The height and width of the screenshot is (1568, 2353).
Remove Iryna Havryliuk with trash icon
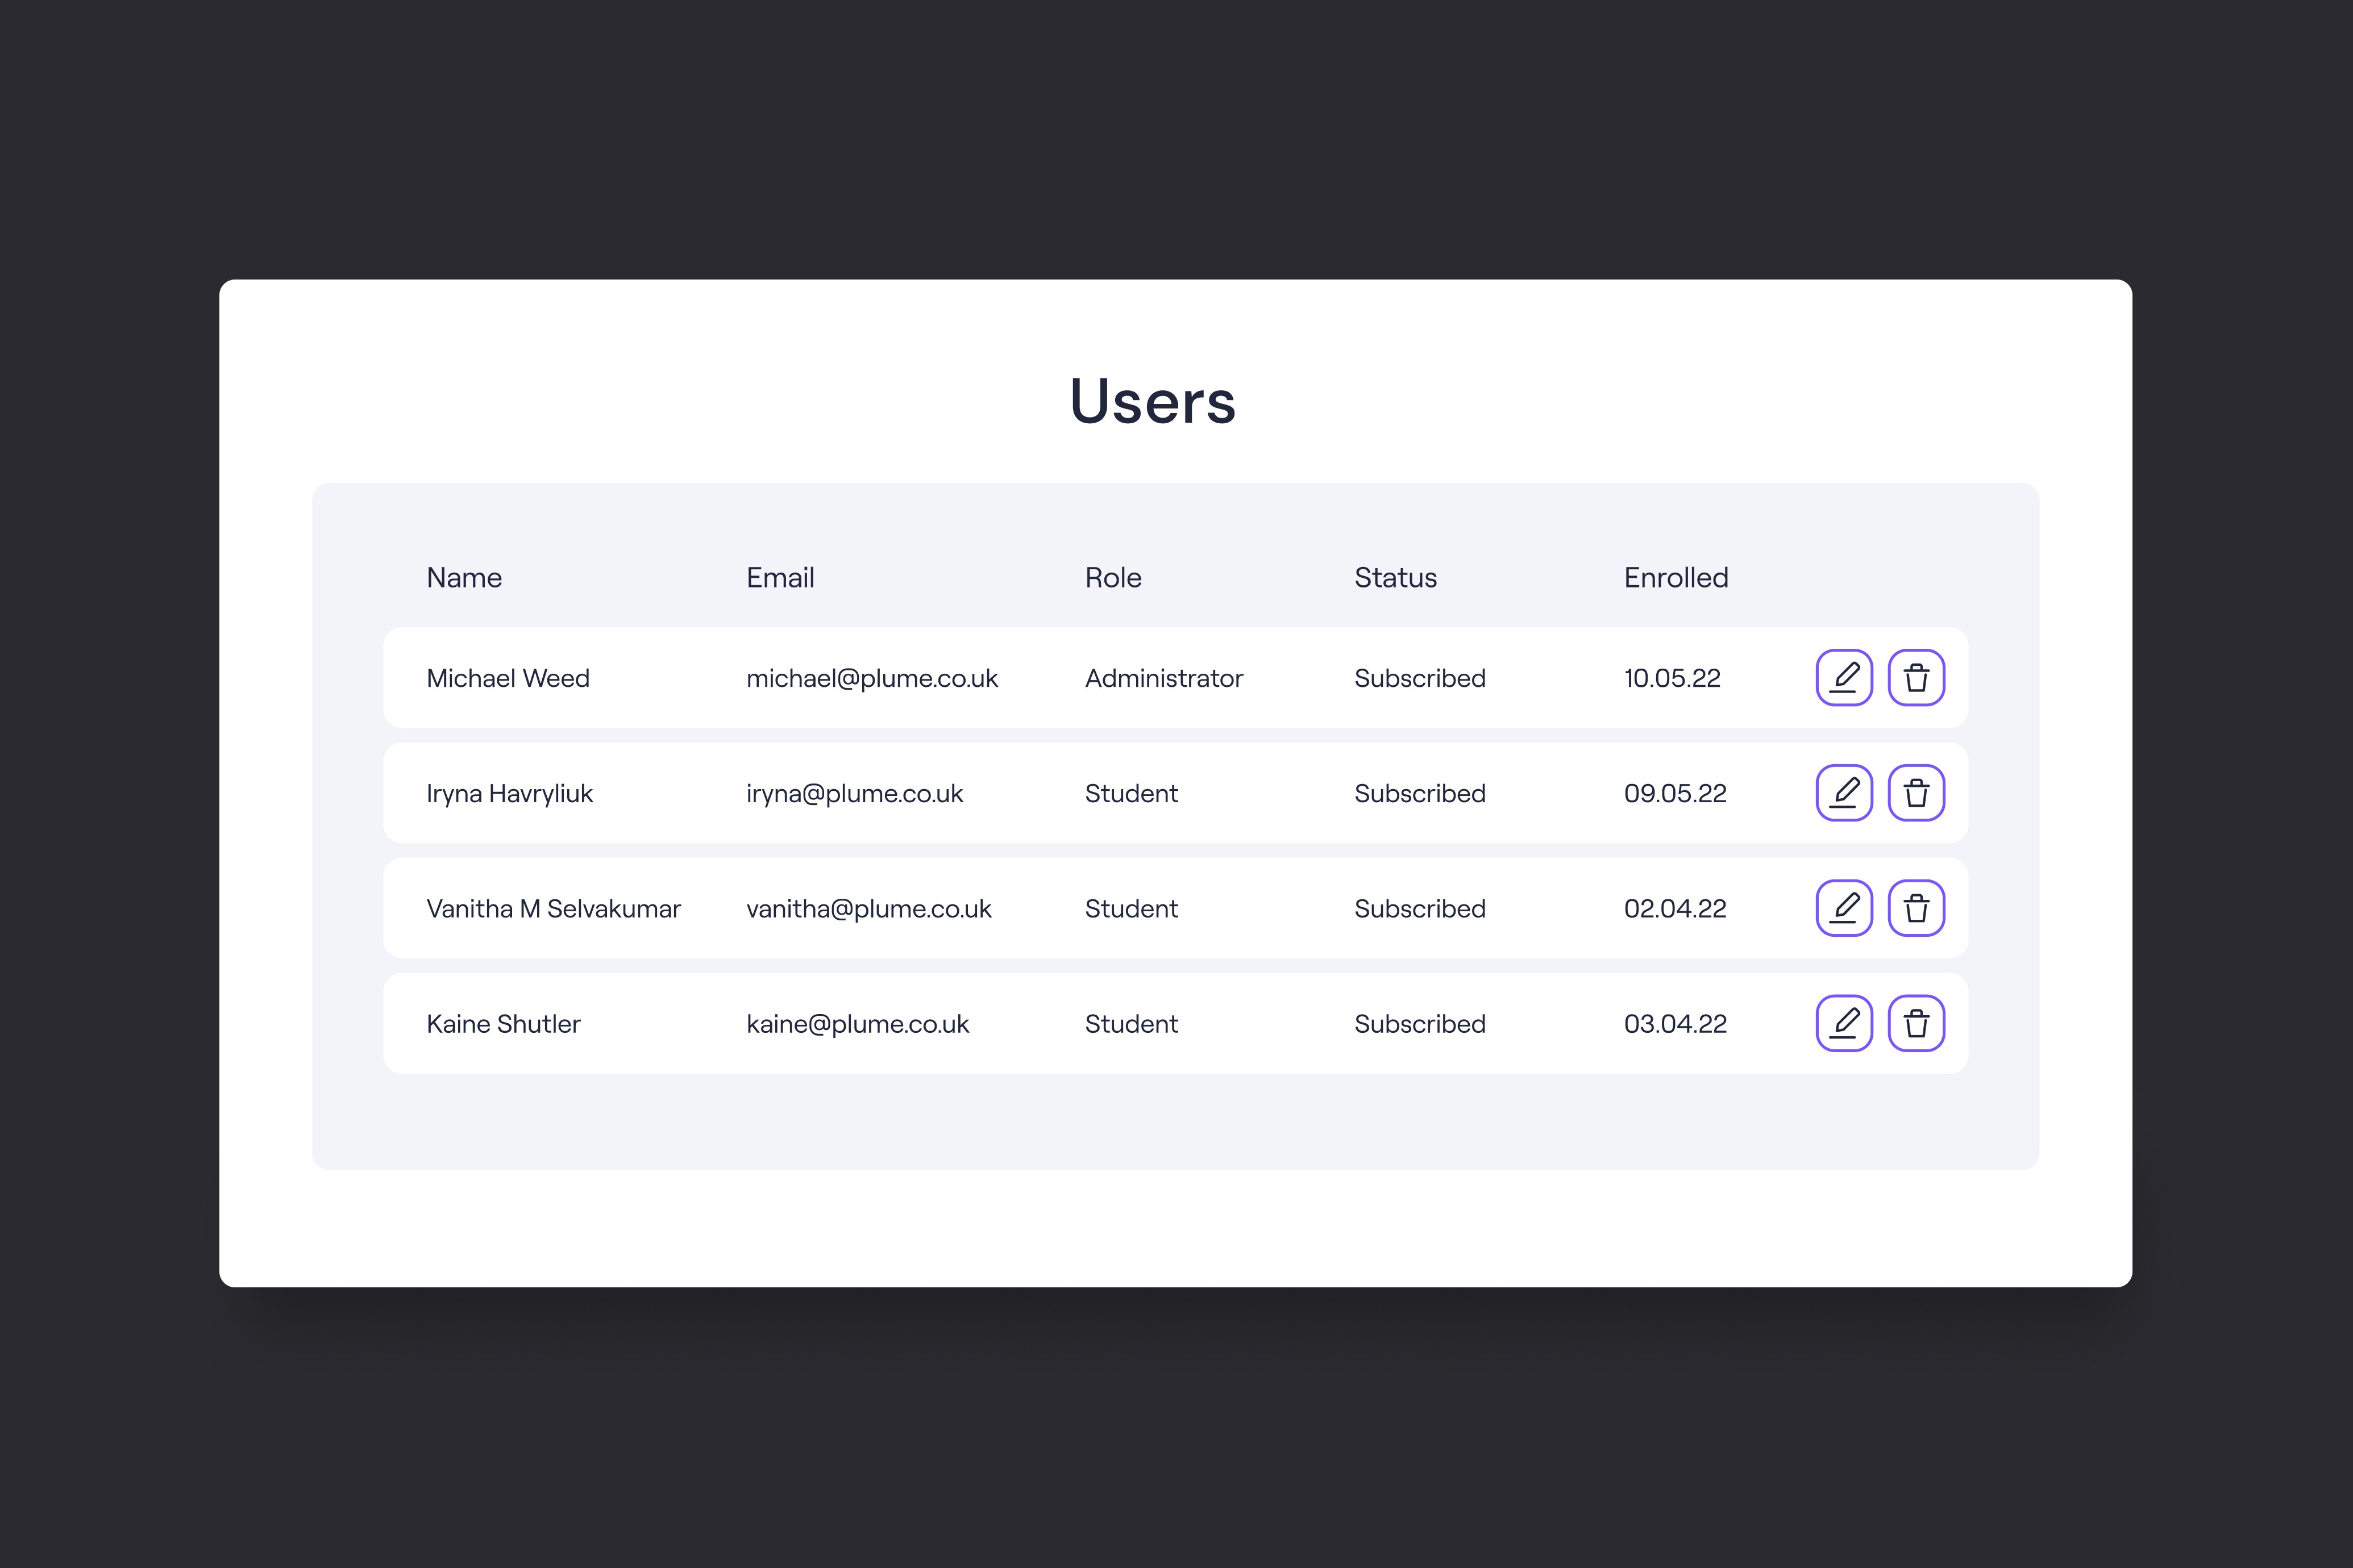point(1916,793)
